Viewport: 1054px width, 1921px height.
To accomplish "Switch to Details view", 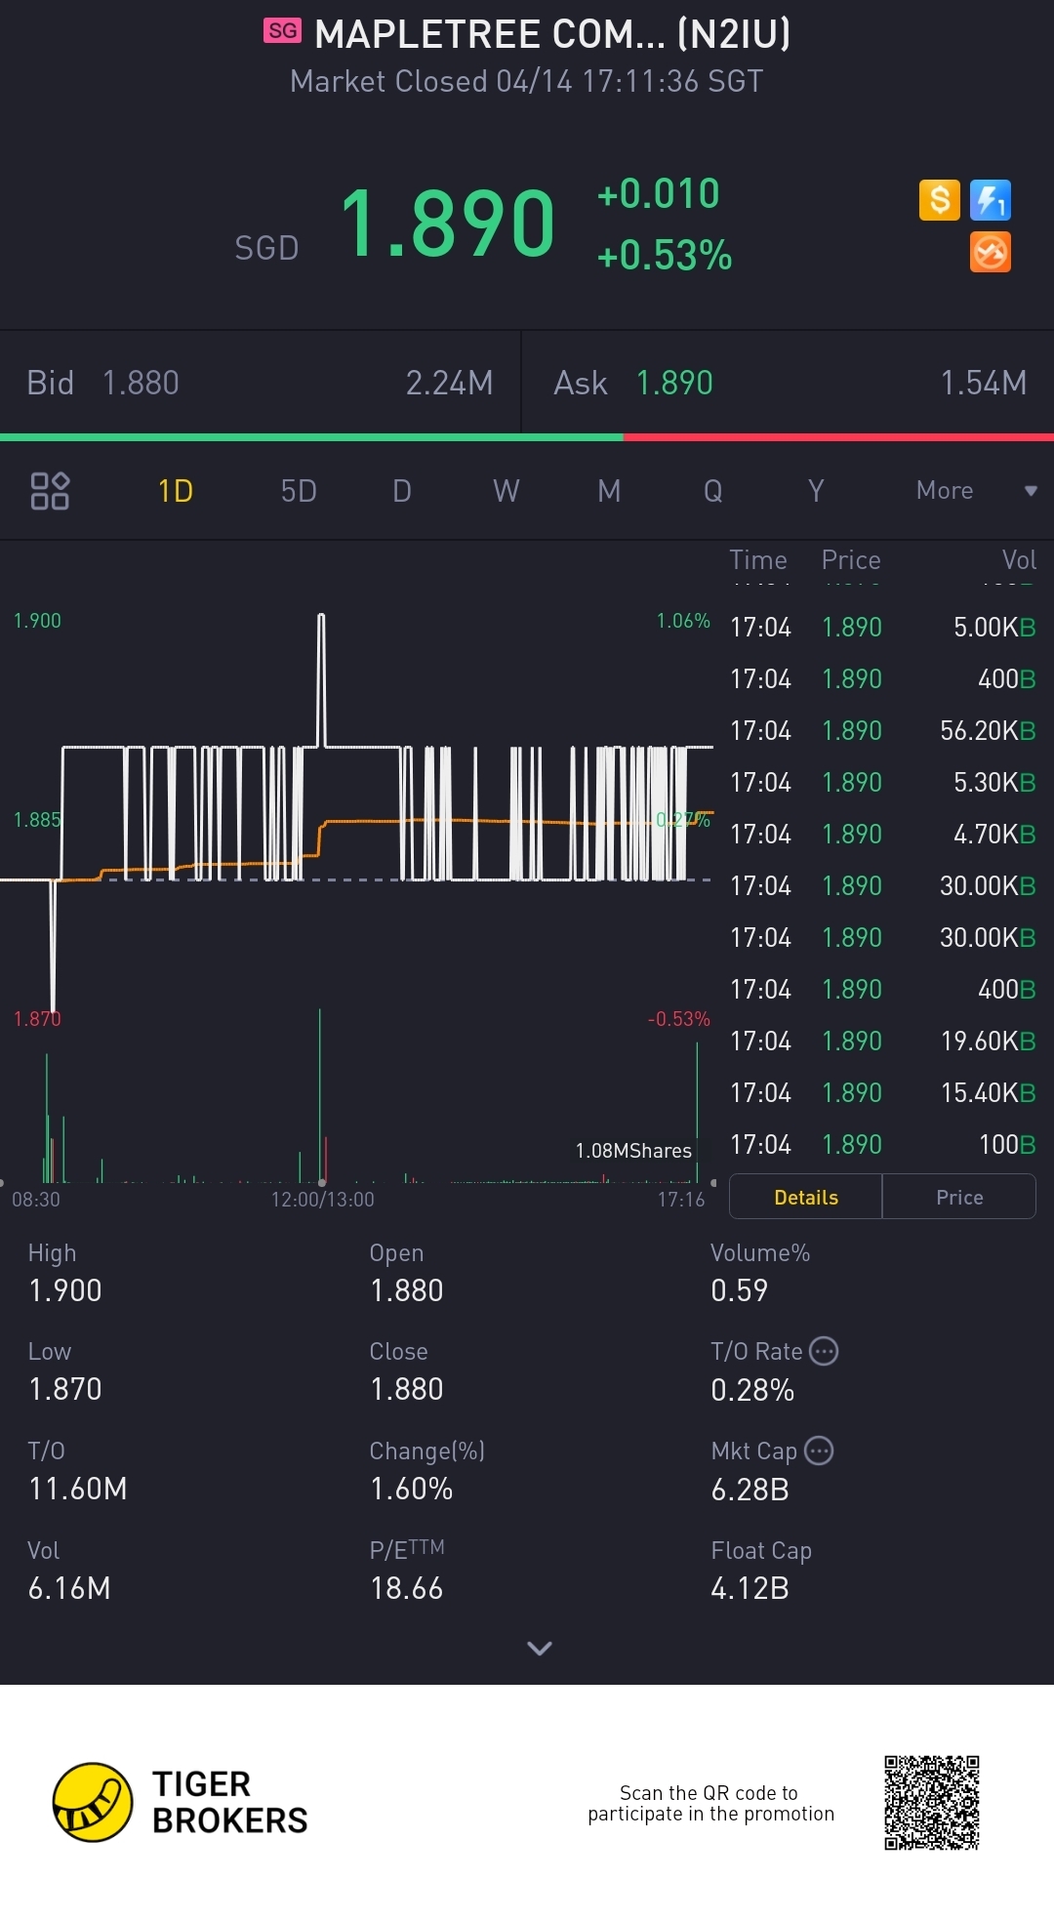I will pos(805,1197).
